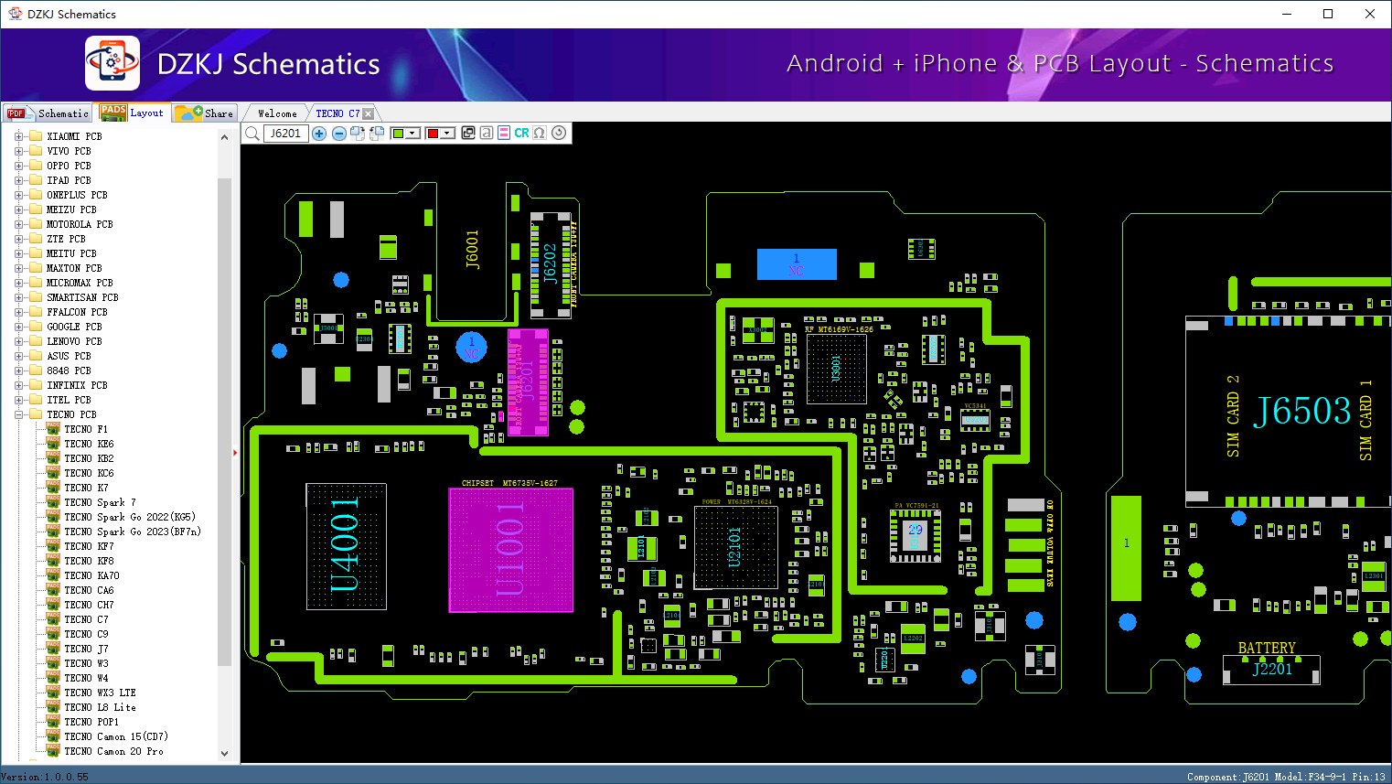Click the component search field showing J6201
This screenshot has width=1392, height=784.
285,134
